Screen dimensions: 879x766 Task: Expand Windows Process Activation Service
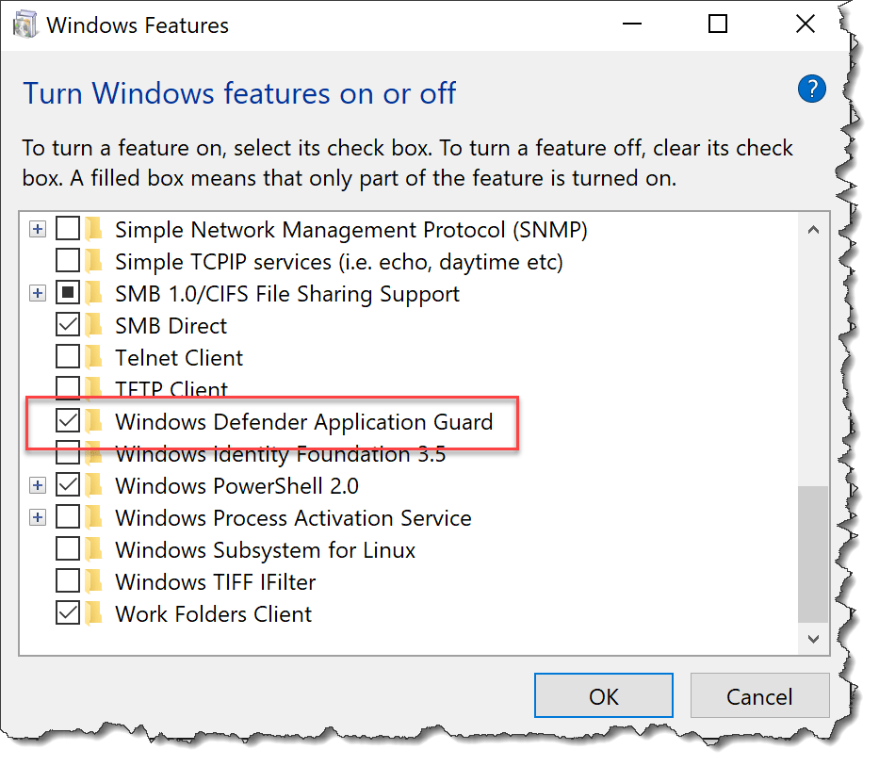pyautogui.click(x=38, y=517)
